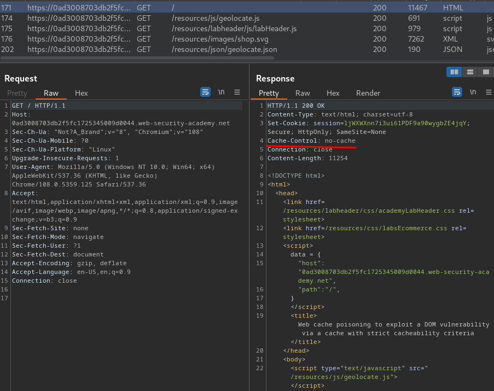
Task: Open Response pane hamburger options menu
Action: pyautogui.click(x=489, y=92)
